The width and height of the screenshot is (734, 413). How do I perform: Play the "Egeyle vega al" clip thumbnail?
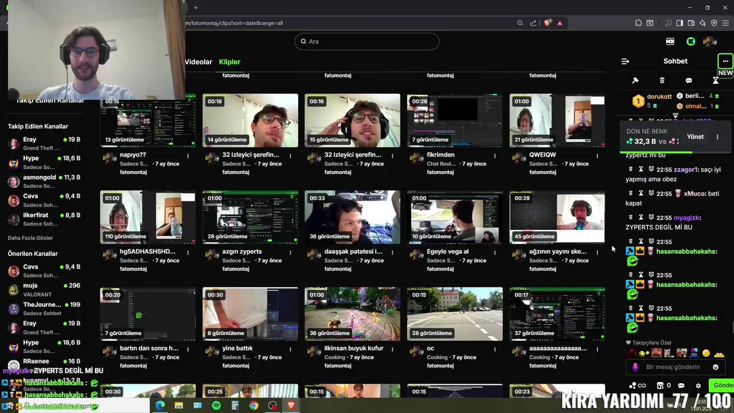tap(455, 217)
